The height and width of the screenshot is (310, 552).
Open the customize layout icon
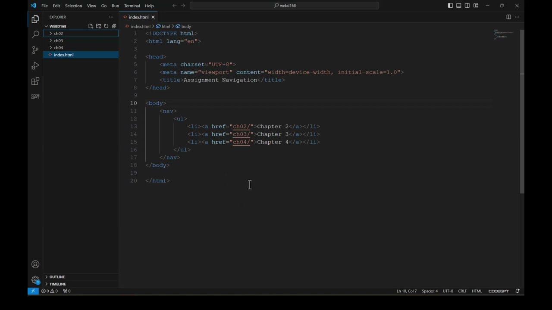coord(476,6)
